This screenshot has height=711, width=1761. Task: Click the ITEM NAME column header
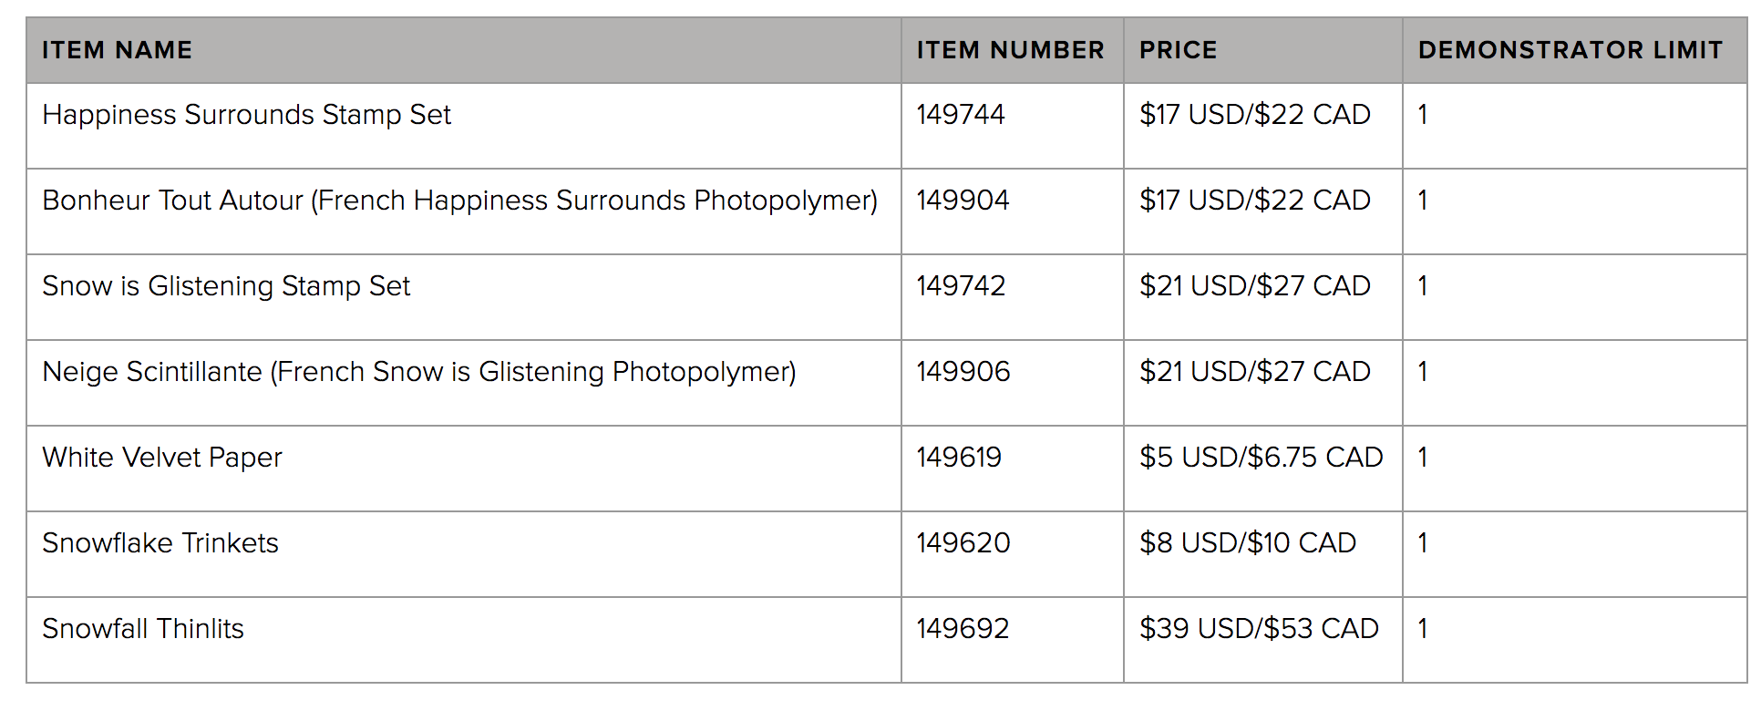[117, 50]
